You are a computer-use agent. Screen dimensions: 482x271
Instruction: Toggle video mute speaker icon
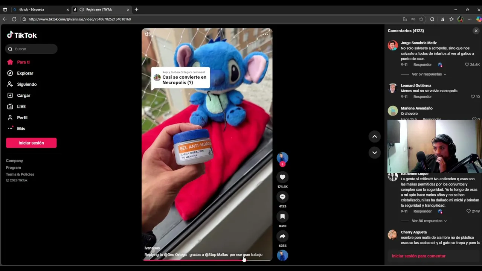pos(148,34)
